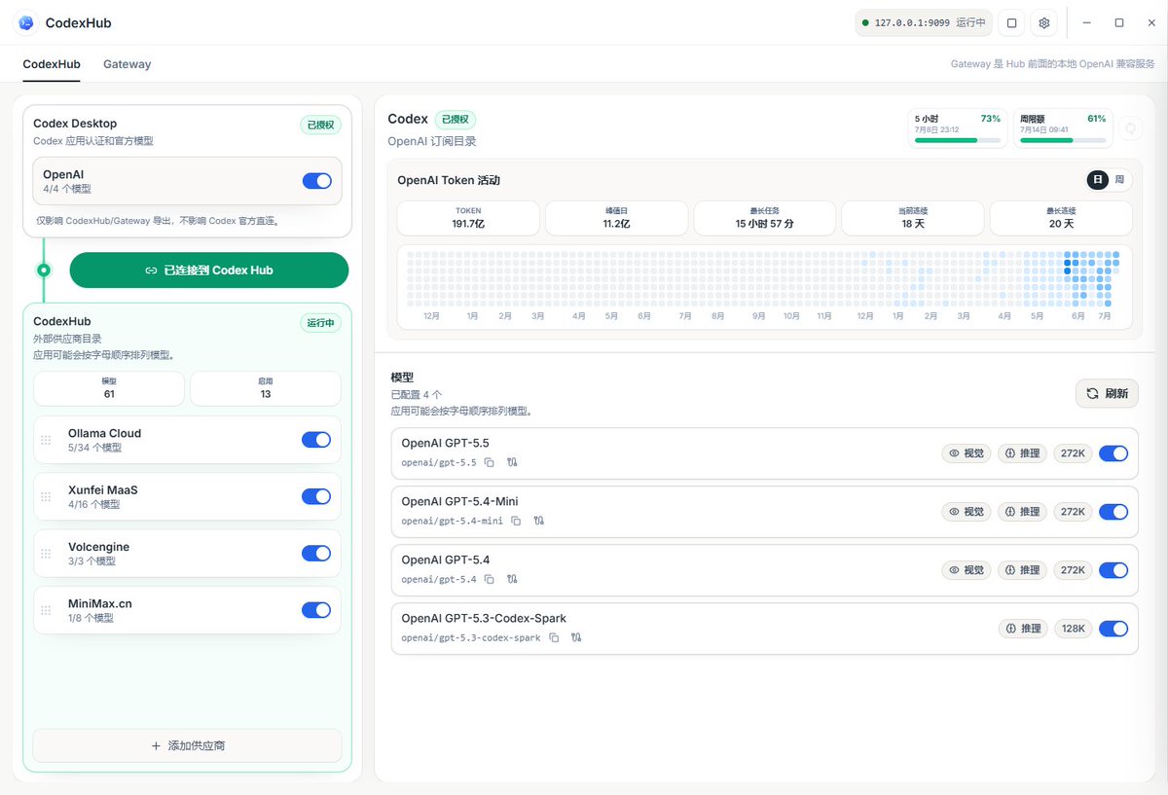The image size is (1168, 795).
Task: Copy the openai/gpt-5.4 model ID
Action: tap(490, 579)
